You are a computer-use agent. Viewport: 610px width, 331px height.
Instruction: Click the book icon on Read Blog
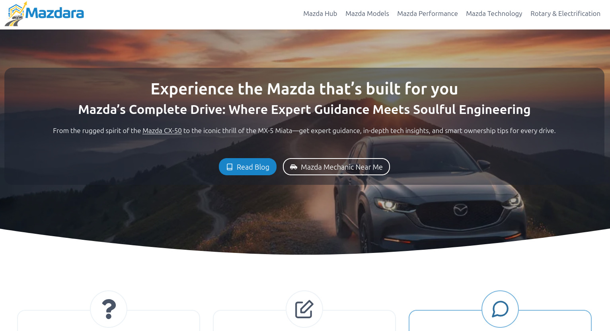(x=230, y=167)
